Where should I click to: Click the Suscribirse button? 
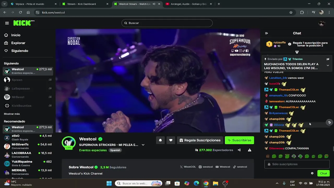(240, 140)
